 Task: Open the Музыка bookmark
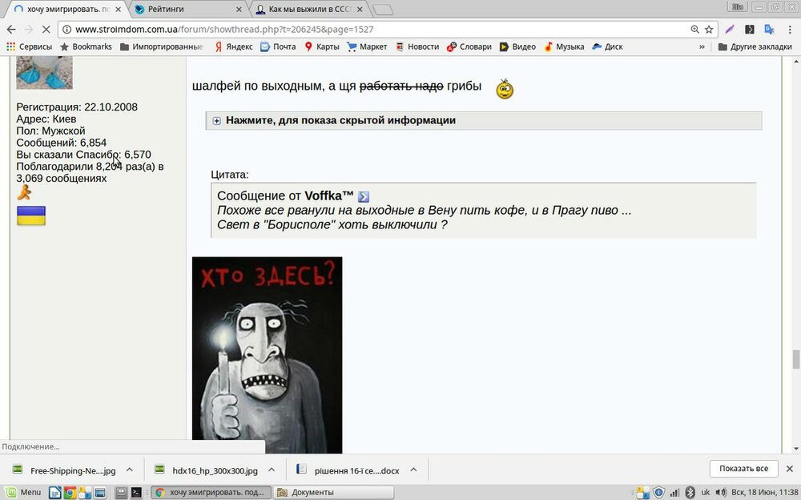pyautogui.click(x=564, y=46)
